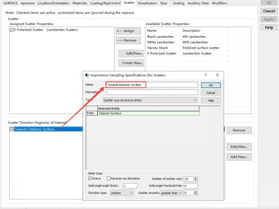This screenshot has height=209, width=279.
Task: Select the .Detector.Surface entity cell
Action: tap(149, 113)
